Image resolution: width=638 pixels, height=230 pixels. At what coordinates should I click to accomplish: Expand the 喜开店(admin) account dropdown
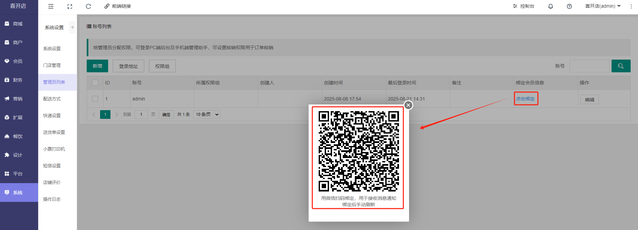(x=603, y=6)
